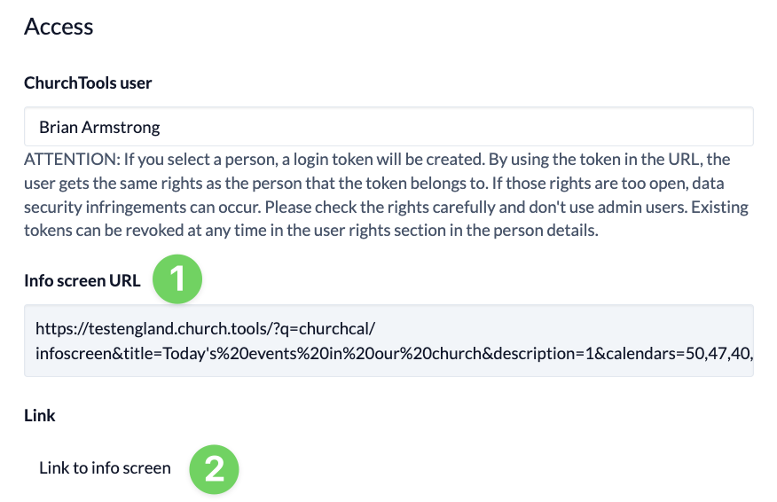Click the title=Today's%20events URL segment
The height and width of the screenshot is (502, 777).
(x=208, y=353)
